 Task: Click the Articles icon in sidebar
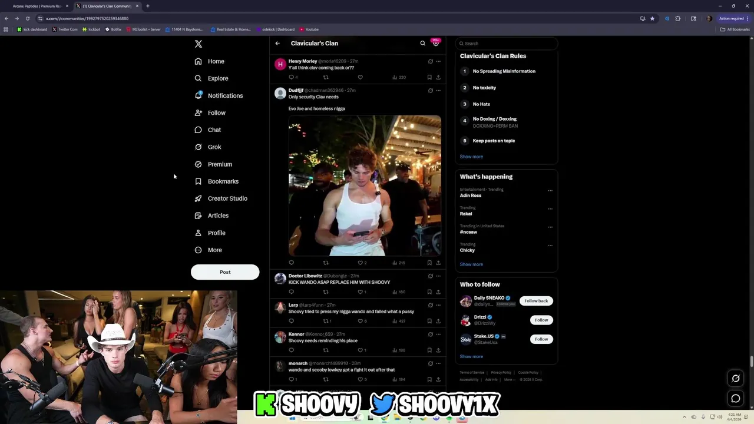[198, 216]
